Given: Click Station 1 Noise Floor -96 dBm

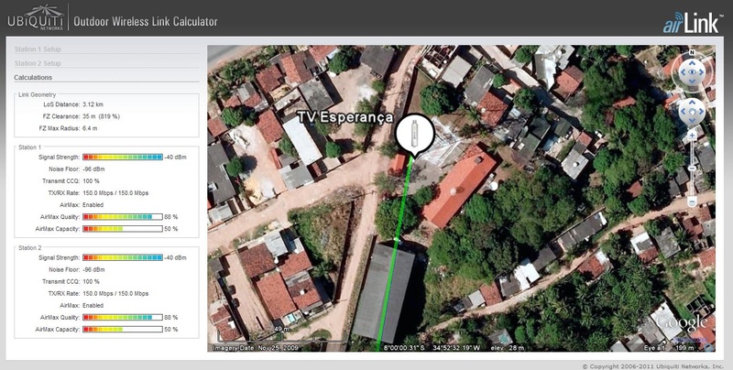Looking at the screenshot, I should [93, 169].
